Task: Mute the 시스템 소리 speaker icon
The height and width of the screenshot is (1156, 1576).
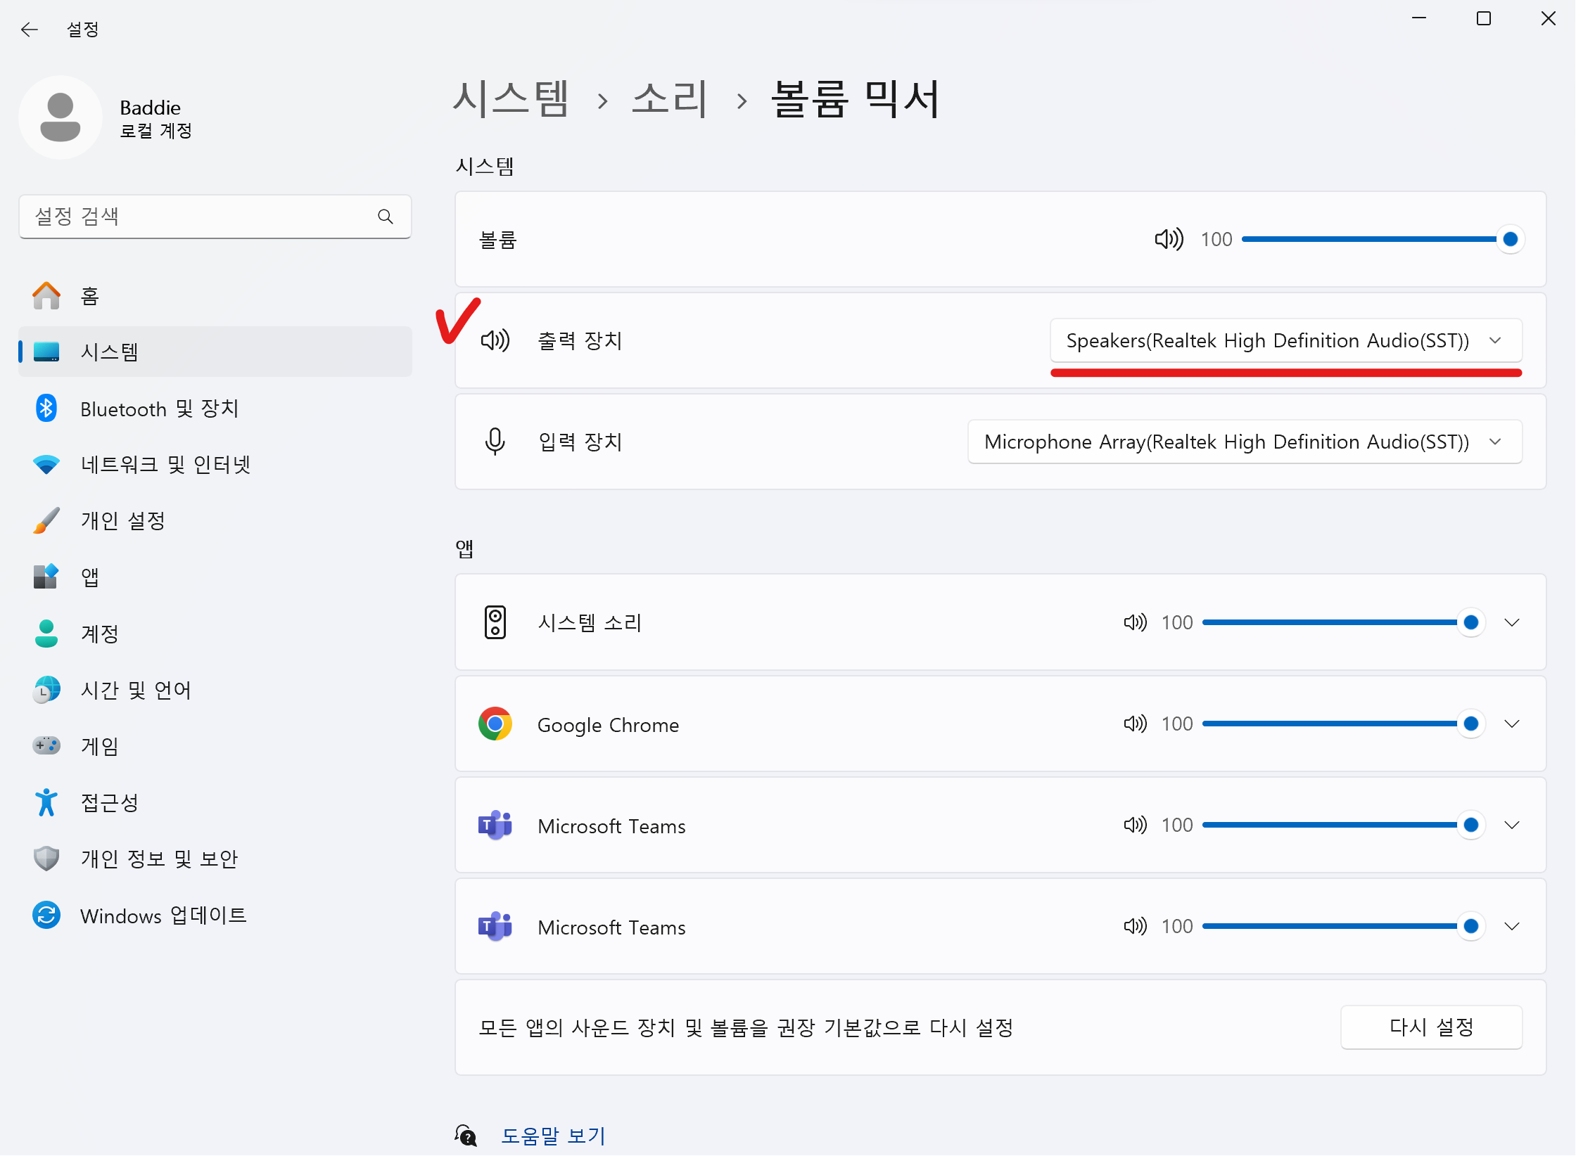Action: click(x=1135, y=622)
